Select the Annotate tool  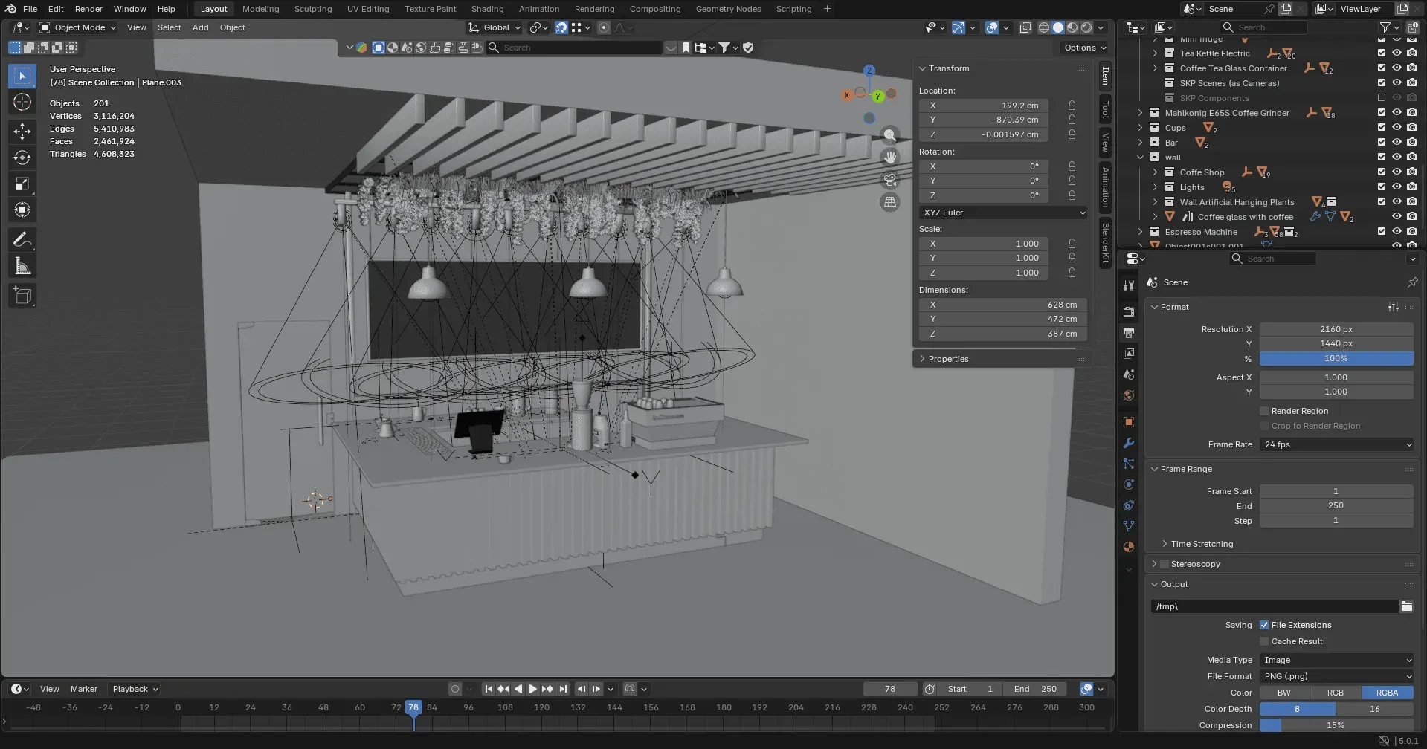tap(22, 239)
